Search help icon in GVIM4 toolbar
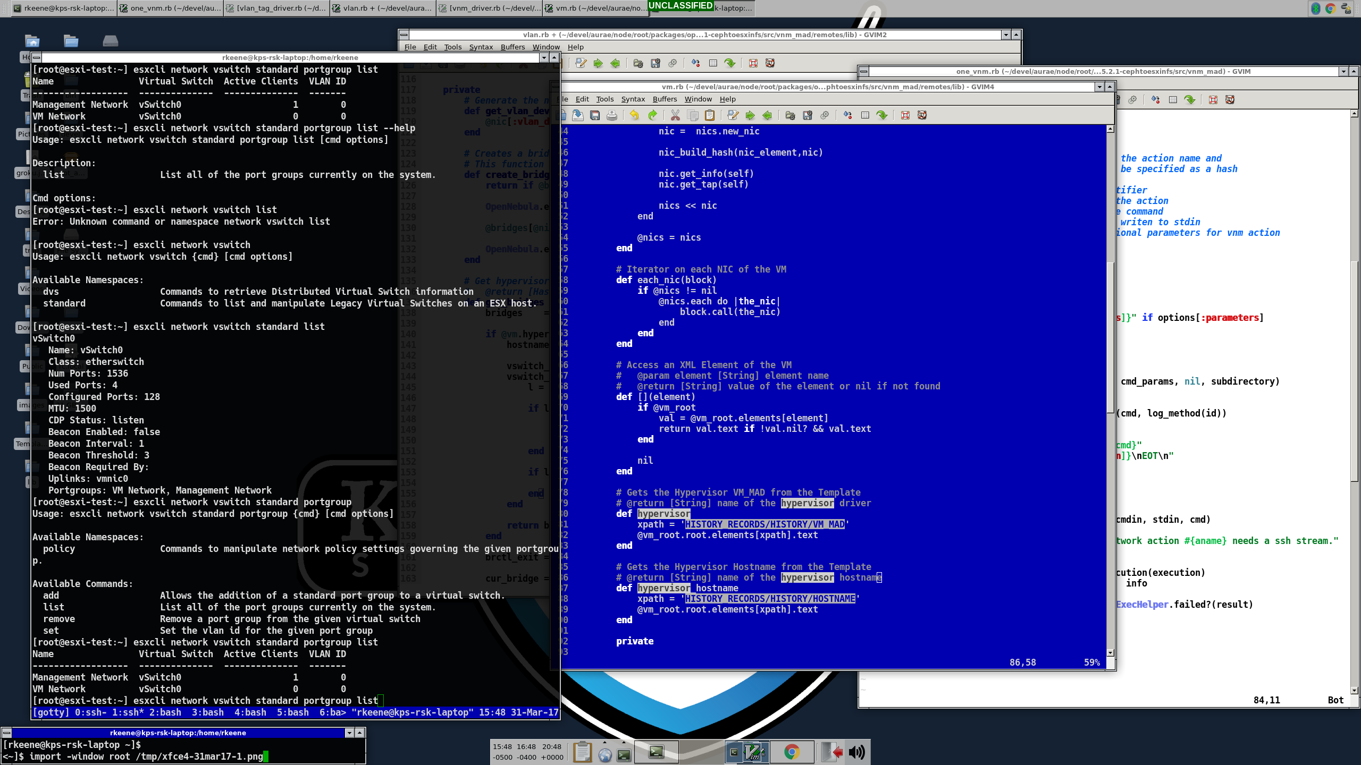 pyautogui.click(x=922, y=115)
